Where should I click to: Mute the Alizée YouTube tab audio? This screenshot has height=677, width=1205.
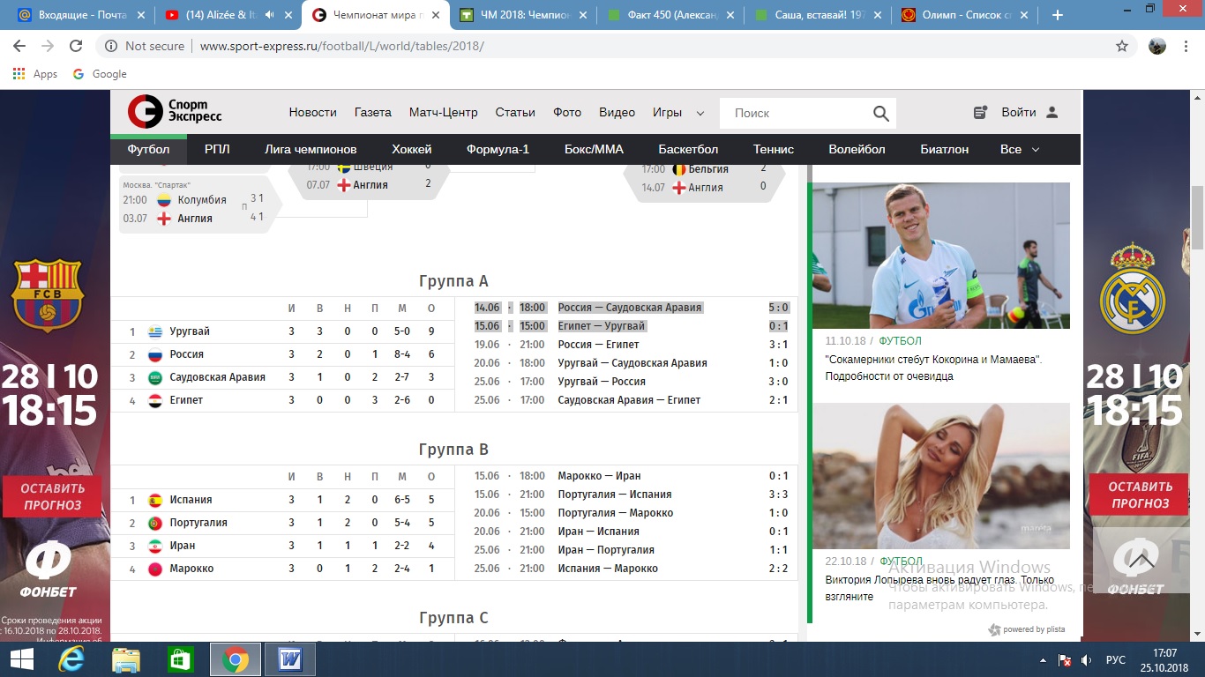[269, 15]
